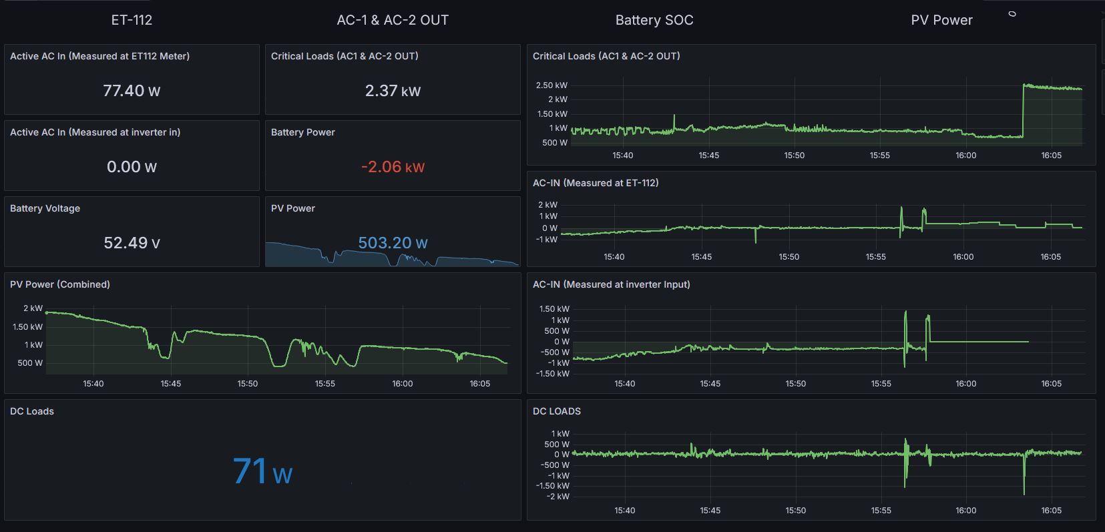Click the PV Power (Combined) panel title
This screenshot has width=1105, height=532.
coord(60,284)
